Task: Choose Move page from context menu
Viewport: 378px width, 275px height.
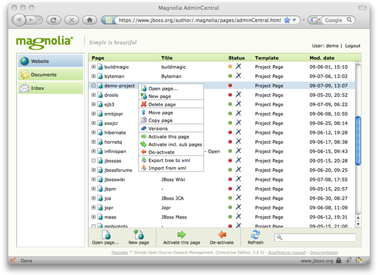Action: point(171,112)
